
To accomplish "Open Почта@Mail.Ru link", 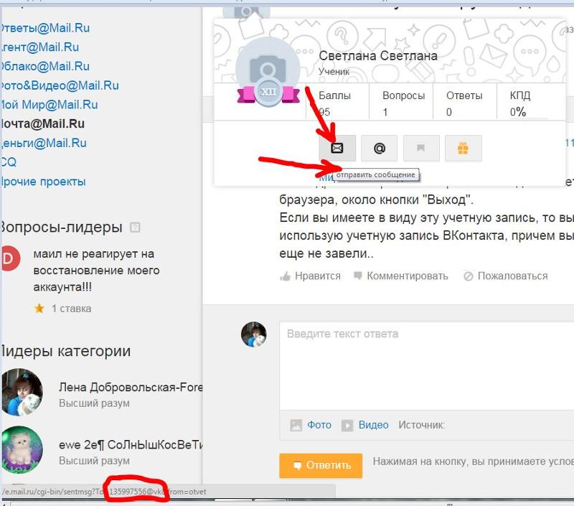I will click(42, 123).
